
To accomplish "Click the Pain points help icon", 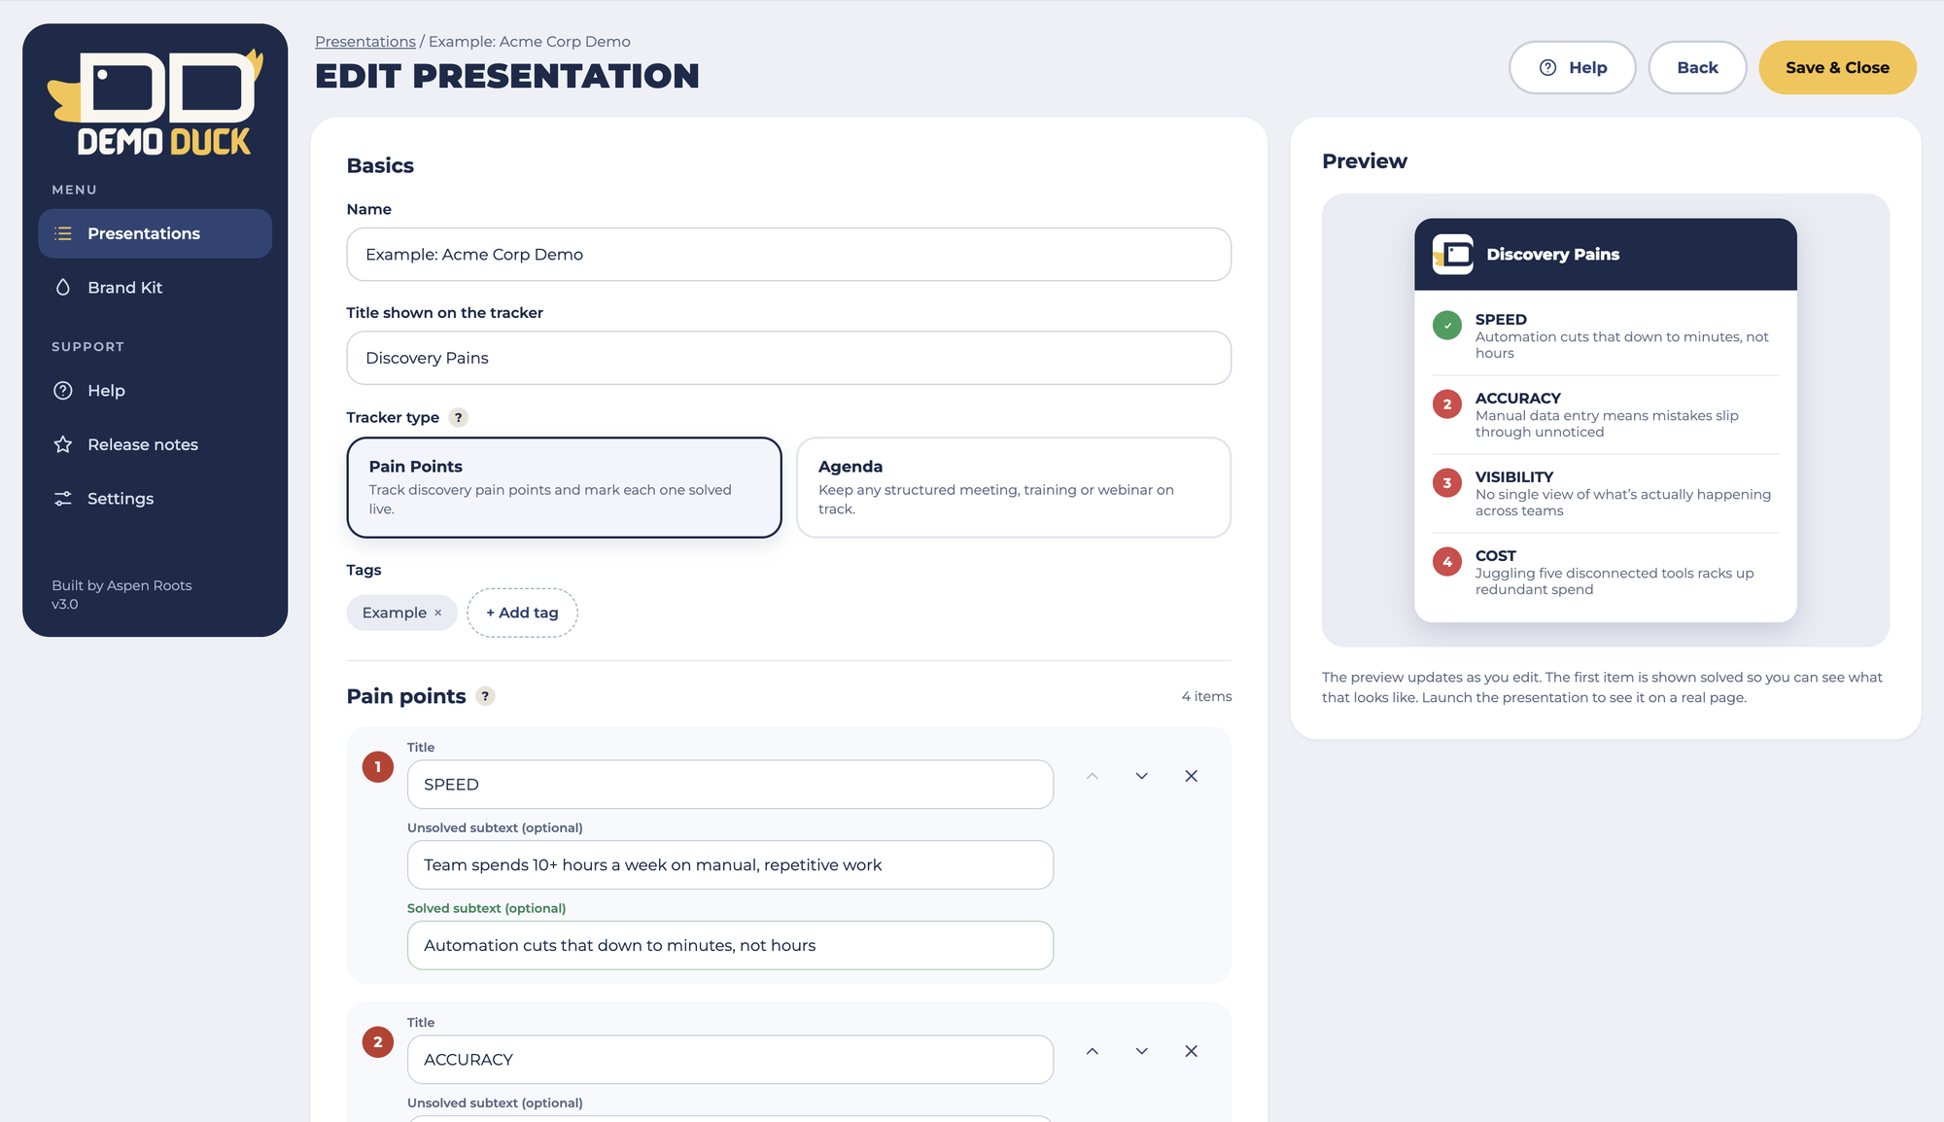I will [485, 696].
